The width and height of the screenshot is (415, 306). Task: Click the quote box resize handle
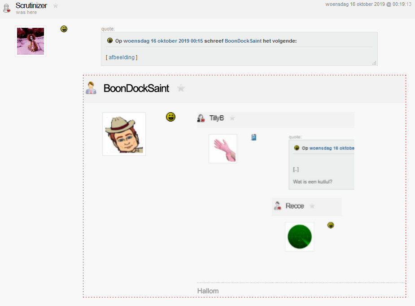click(x=374, y=63)
